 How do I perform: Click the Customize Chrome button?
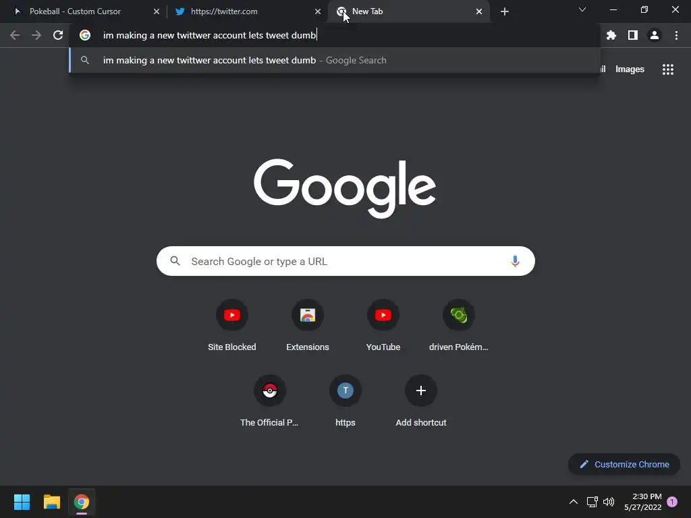pos(624,464)
